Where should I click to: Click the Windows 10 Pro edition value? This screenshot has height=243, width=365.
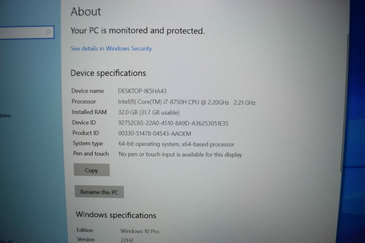[140, 231]
